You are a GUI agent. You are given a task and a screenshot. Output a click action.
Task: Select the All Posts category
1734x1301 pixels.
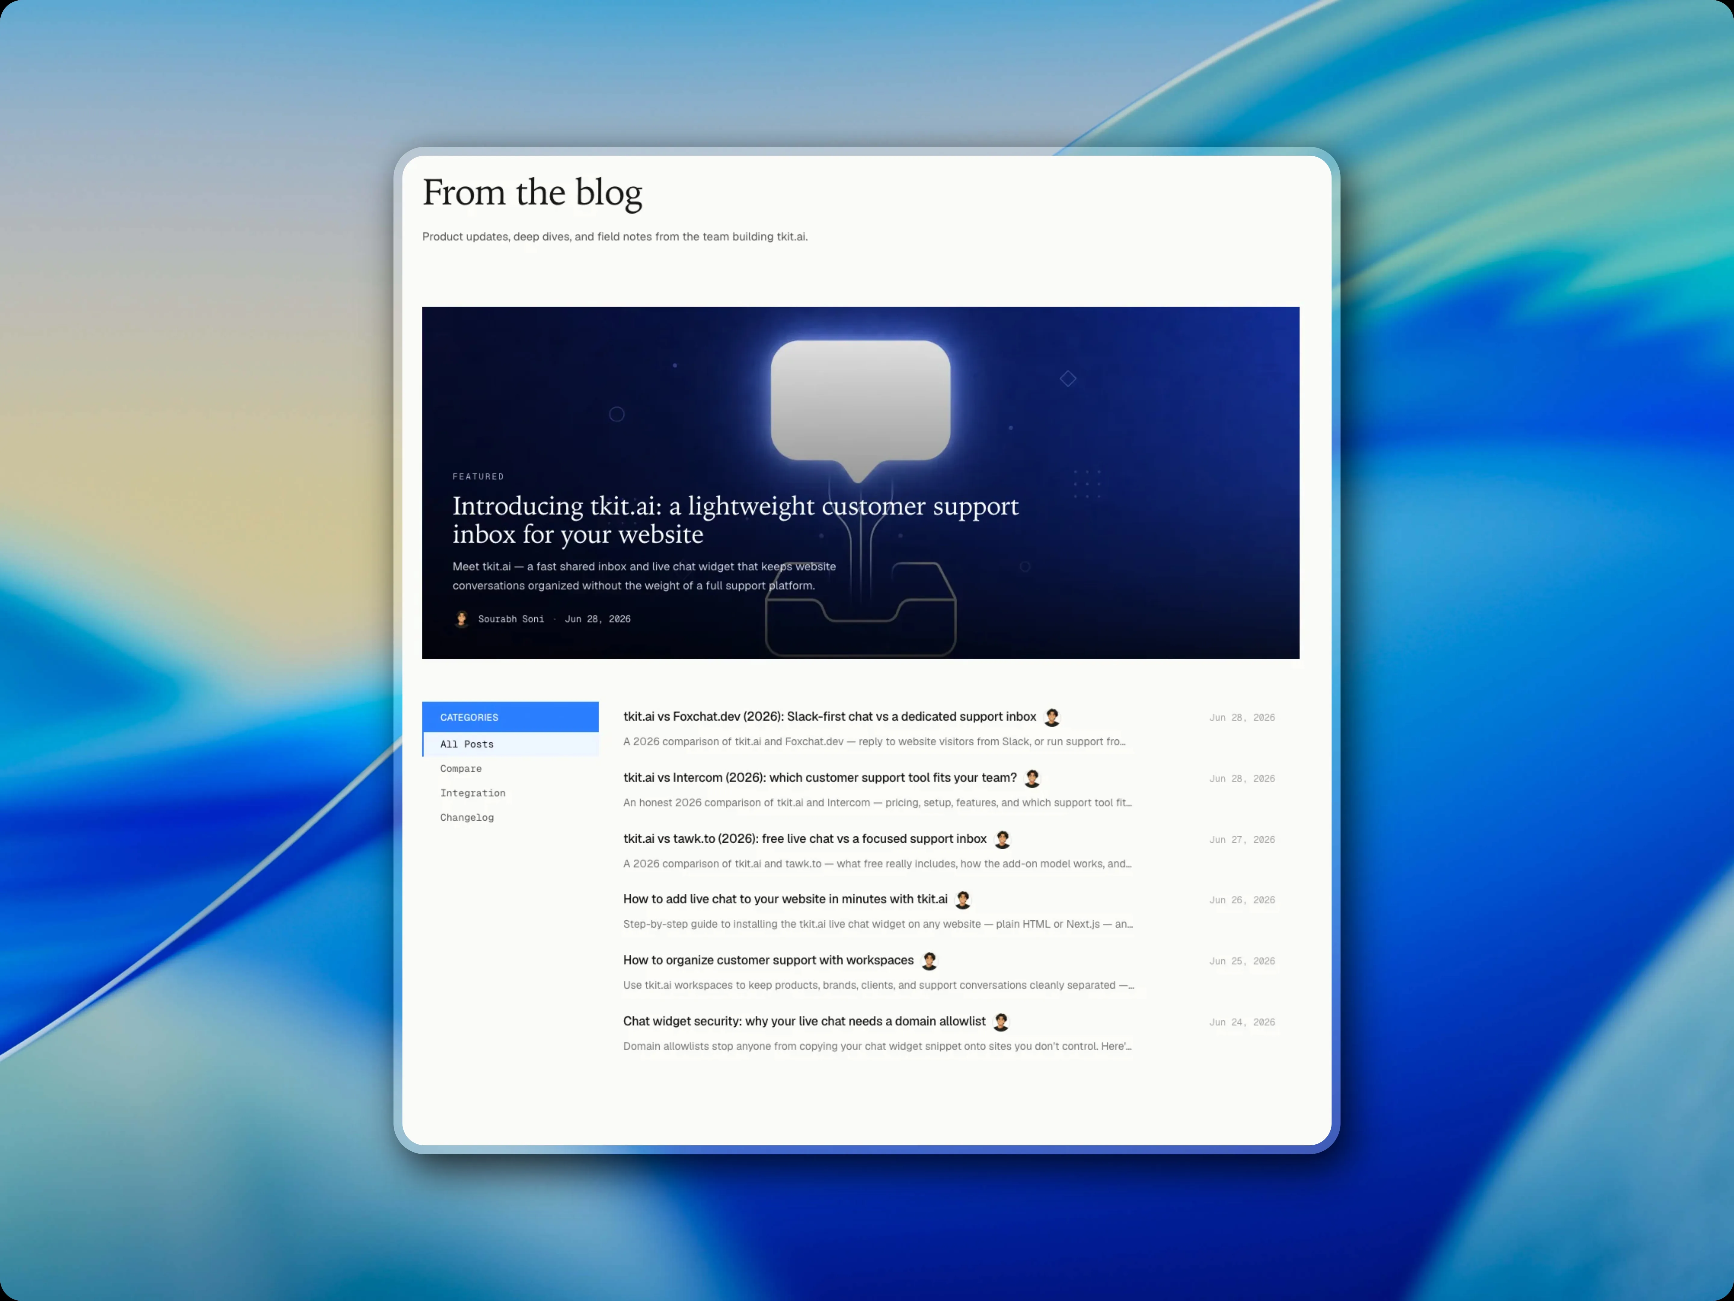coord(510,744)
